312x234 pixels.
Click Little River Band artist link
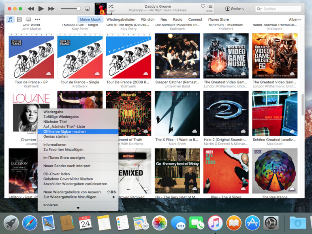177,86
